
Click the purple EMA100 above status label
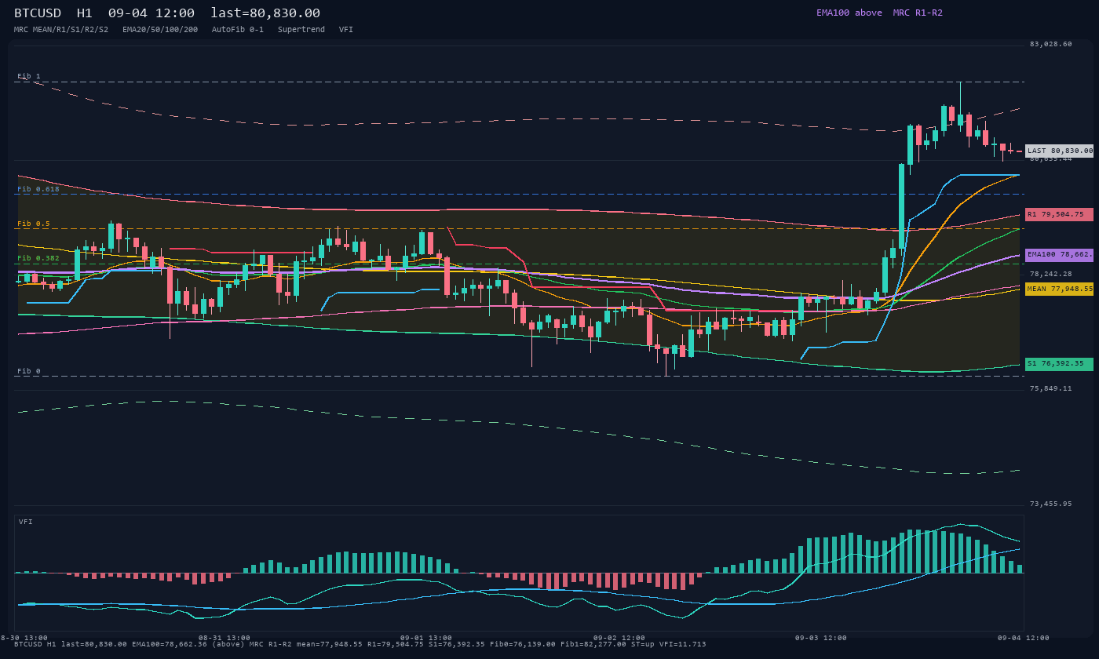(849, 13)
